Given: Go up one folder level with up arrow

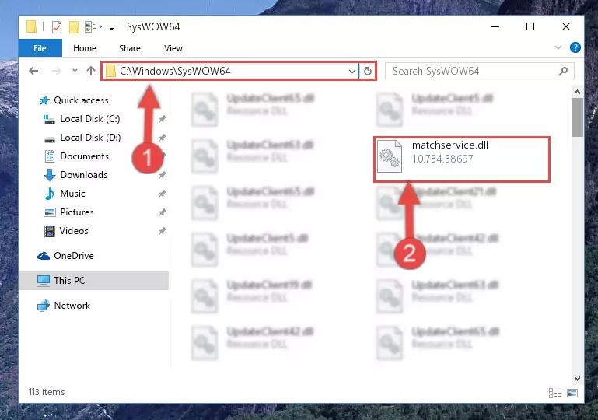Looking at the screenshot, I should [x=91, y=71].
